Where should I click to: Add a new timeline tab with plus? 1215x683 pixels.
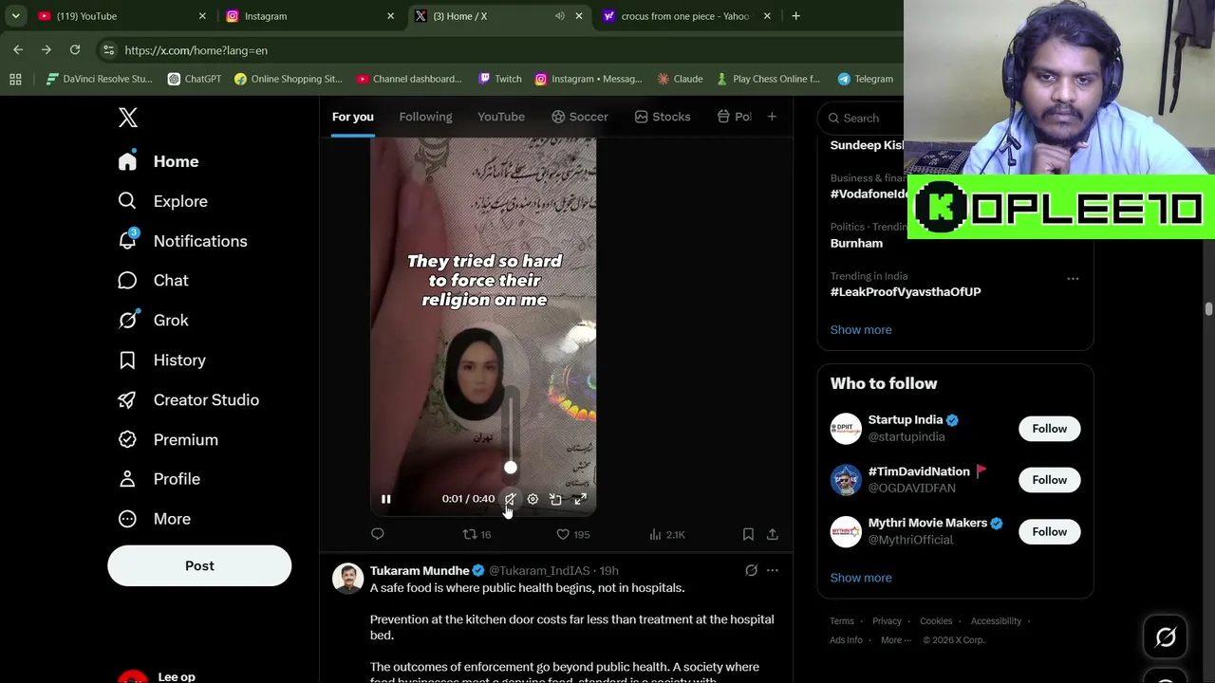pos(772,117)
